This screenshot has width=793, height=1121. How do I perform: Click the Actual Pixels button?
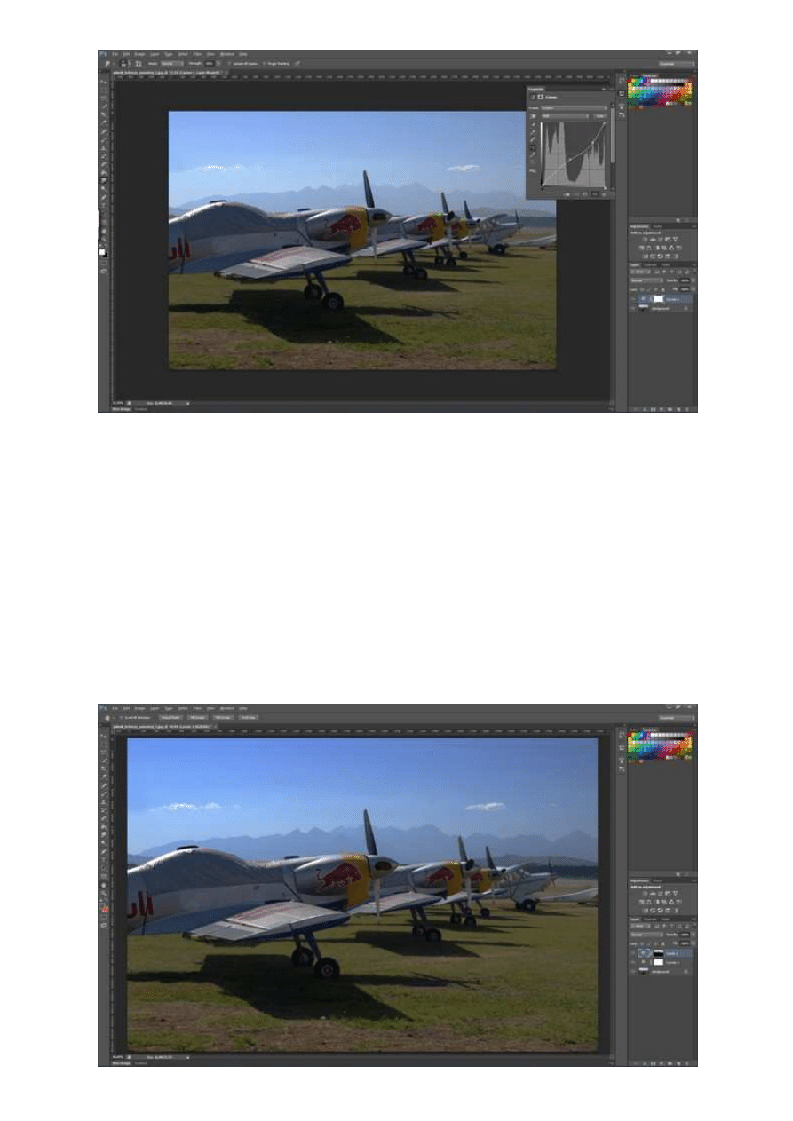[170, 717]
